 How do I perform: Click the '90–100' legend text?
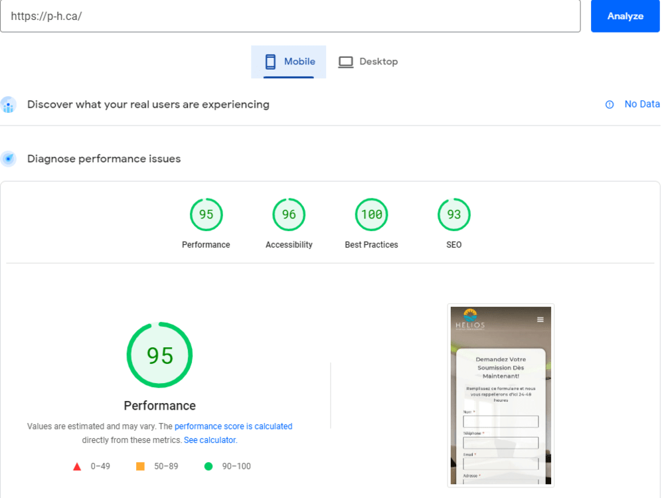[x=236, y=466]
